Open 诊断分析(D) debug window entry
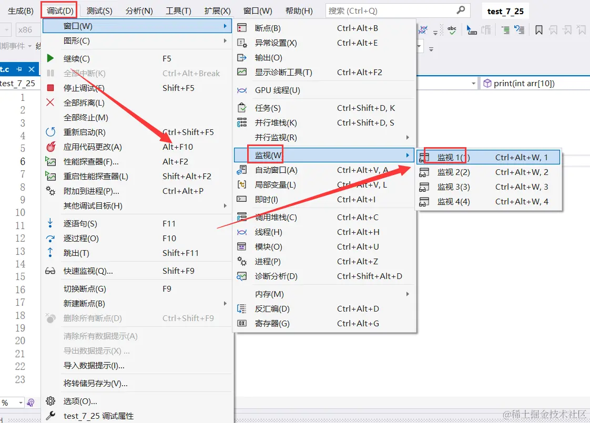The height and width of the screenshot is (423, 590). 323,276
